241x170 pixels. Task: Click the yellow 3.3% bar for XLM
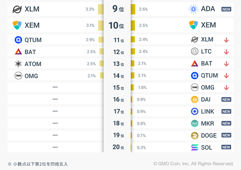pos(101,9)
